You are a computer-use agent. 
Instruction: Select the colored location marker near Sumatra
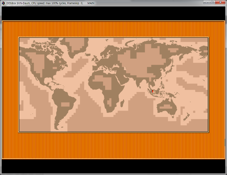coord(153,92)
